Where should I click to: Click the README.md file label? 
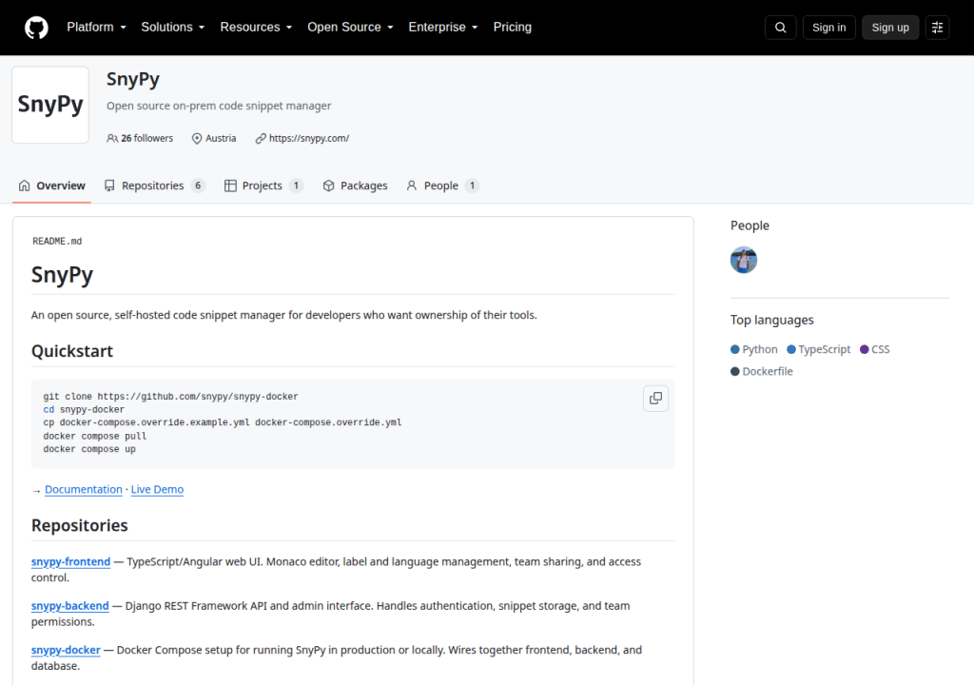(57, 242)
